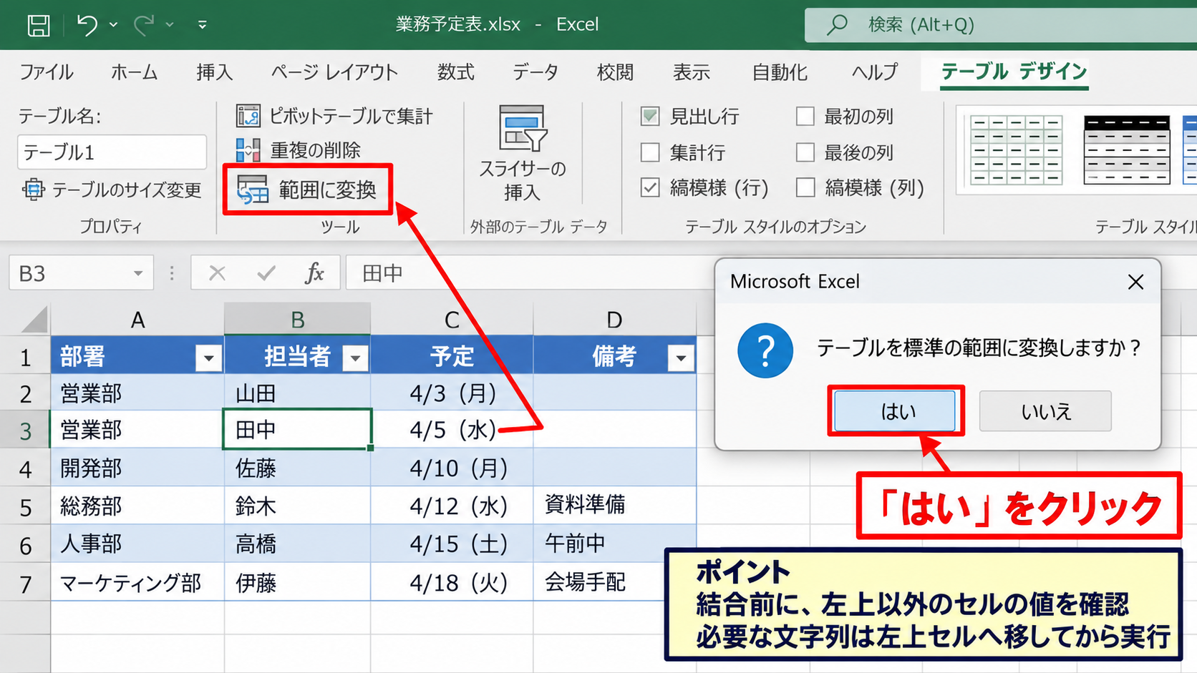Enable the 最初の列 checkbox
This screenshot has height=673, width=1197.
805,116
